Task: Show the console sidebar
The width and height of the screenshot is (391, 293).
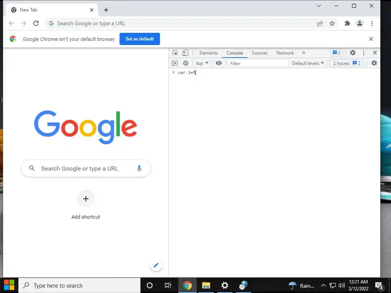Action: 174,63
